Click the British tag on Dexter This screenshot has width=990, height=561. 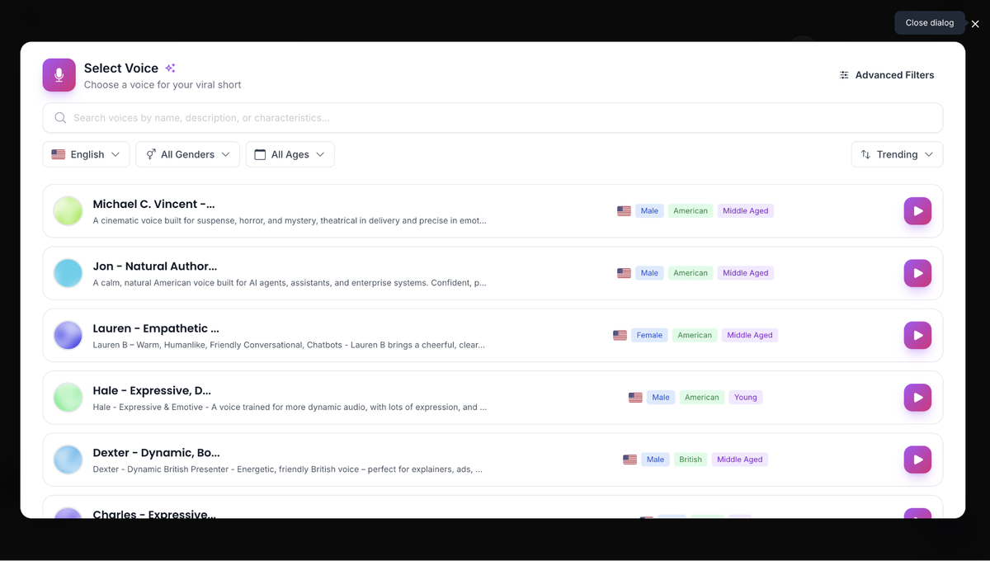(x=691, y=460)
